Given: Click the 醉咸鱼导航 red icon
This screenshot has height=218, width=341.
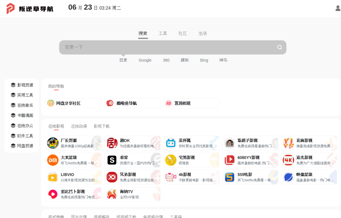Looking at the screenshot, I should [110, 103].
